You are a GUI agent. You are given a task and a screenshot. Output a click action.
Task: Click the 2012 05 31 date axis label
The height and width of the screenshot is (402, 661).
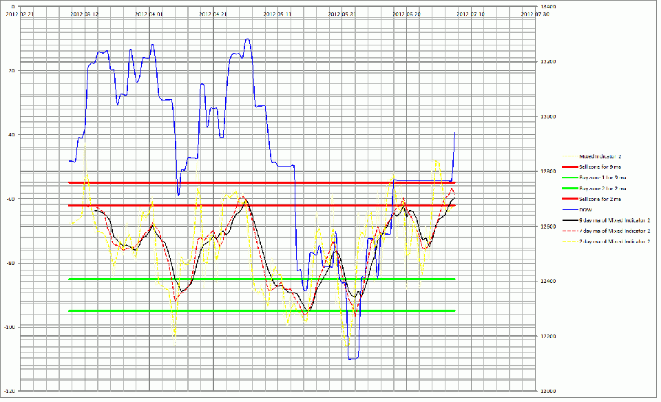tap(342, 14)
